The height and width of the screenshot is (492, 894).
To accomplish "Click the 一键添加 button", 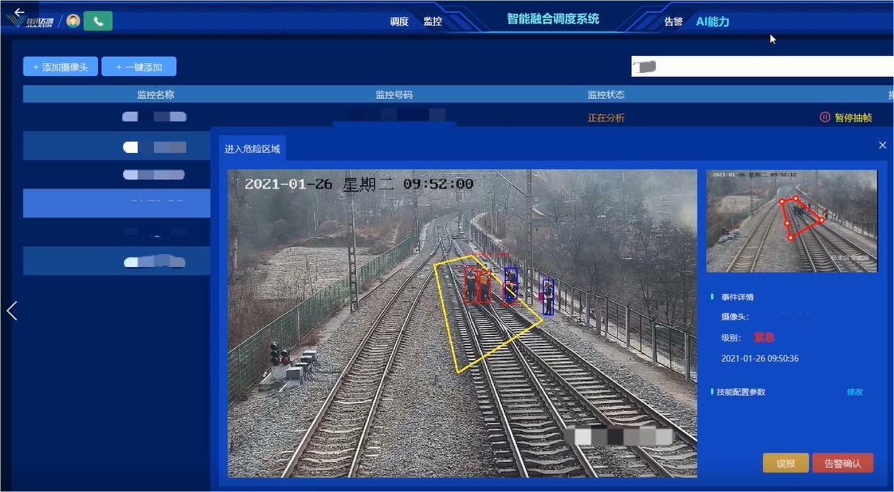I will 138,66.
